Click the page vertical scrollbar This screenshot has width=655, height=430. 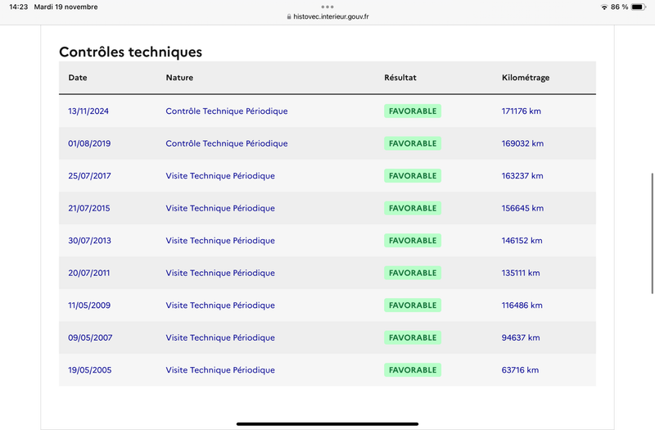[652, 233]
